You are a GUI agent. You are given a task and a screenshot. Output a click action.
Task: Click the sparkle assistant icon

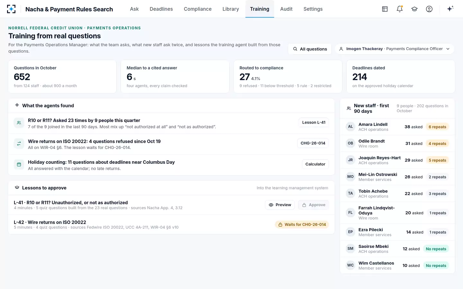click(x=450, y=9)
